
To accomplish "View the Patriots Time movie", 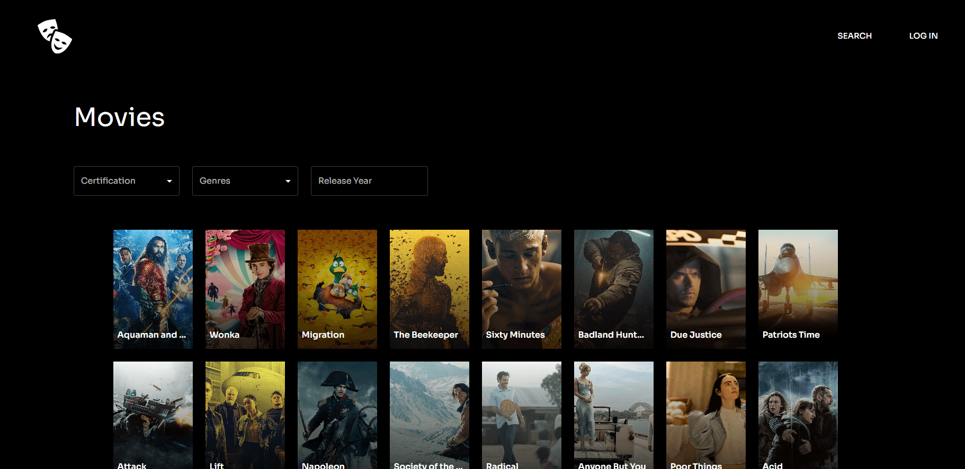I will coord(798,289).
